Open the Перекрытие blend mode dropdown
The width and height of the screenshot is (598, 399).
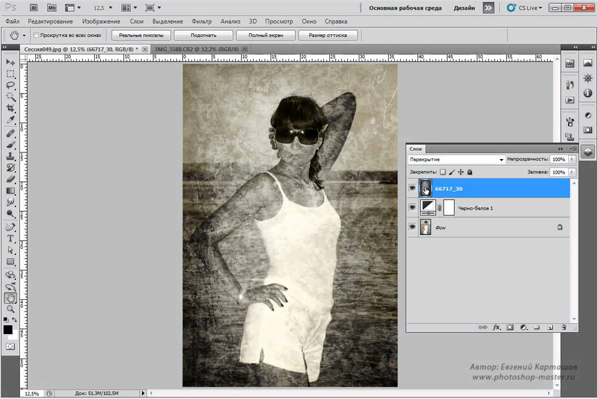[456, 160]
